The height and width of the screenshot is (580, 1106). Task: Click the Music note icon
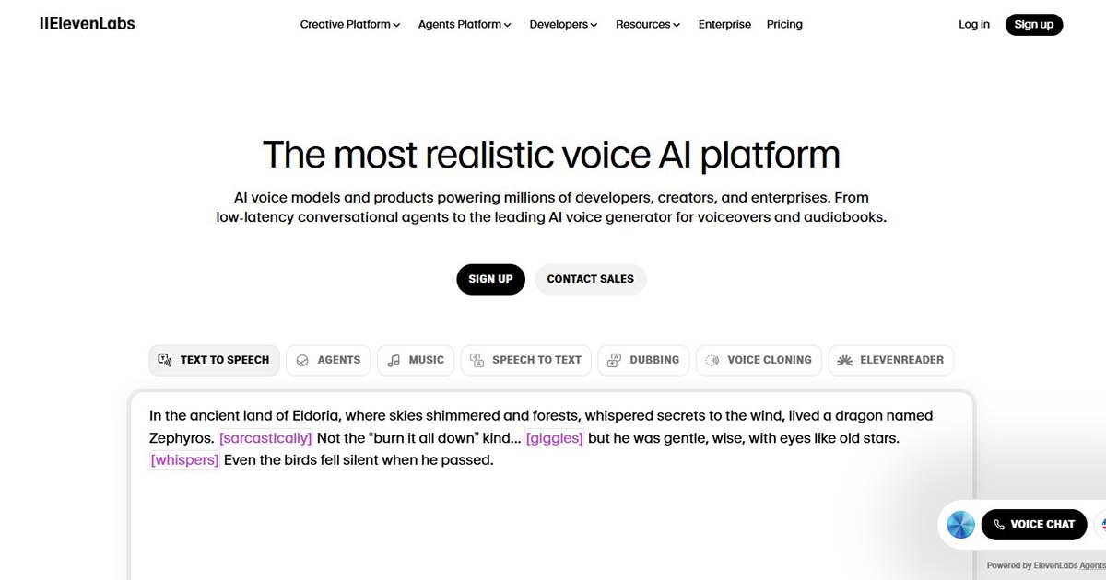pos(394,360)
